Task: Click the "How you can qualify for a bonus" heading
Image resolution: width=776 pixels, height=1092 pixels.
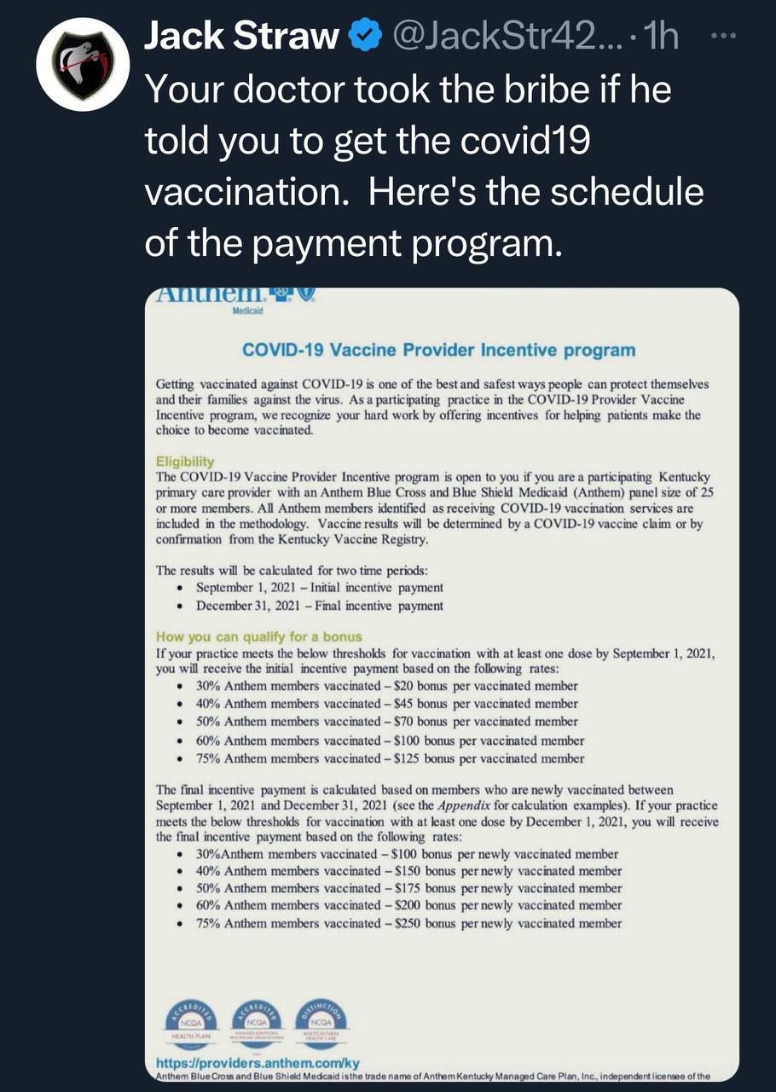Action: [258, 636]
